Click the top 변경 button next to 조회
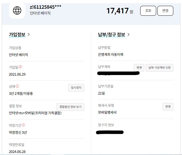The image size is (182, 155). (165, 11)
